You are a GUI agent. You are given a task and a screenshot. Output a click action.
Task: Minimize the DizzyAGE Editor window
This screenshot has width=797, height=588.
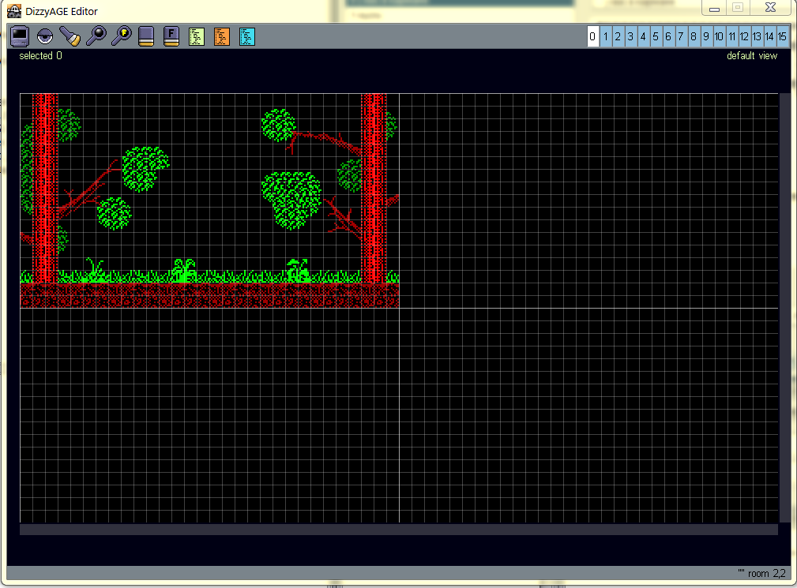click(714, 8)
